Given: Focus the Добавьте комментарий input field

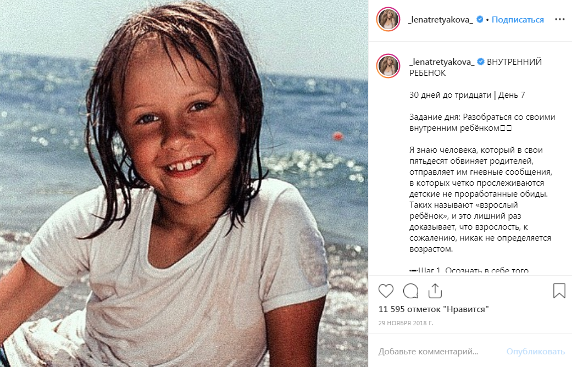Looking at the screenshot, I should pyautogui.click(x=429, y=352).
